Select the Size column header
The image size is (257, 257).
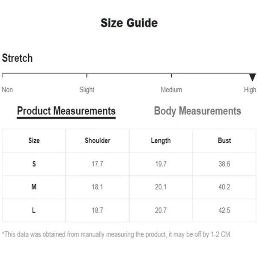pos(34,140)
